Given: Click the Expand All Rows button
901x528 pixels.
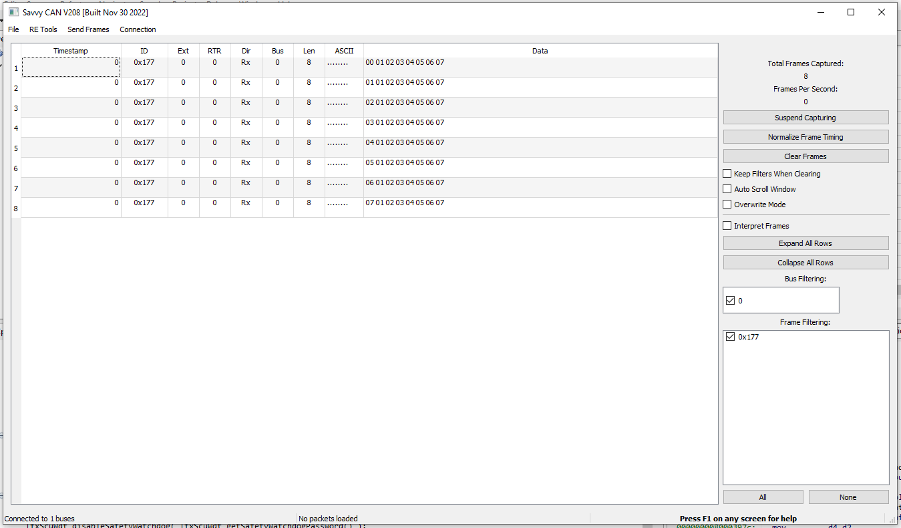Looking at the screenshot, I should pyautogui.click(x=805, y=243).
